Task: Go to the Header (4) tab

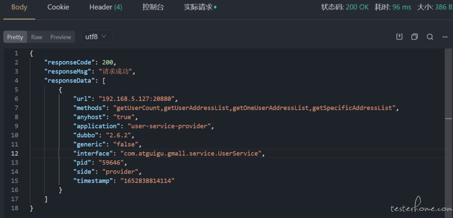Action: [106, 7]
